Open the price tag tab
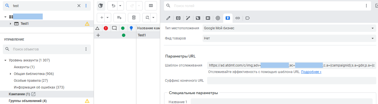The height and width of the screenshot is (104, 378). pos(198,18)
